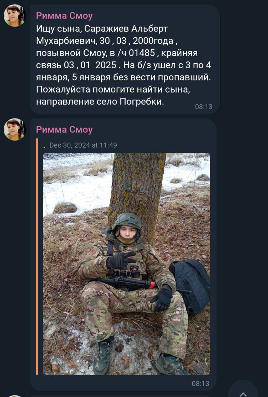Tap the partially visible avatar at bottom-left
This screenshot has width=268, height=397.
15,396
